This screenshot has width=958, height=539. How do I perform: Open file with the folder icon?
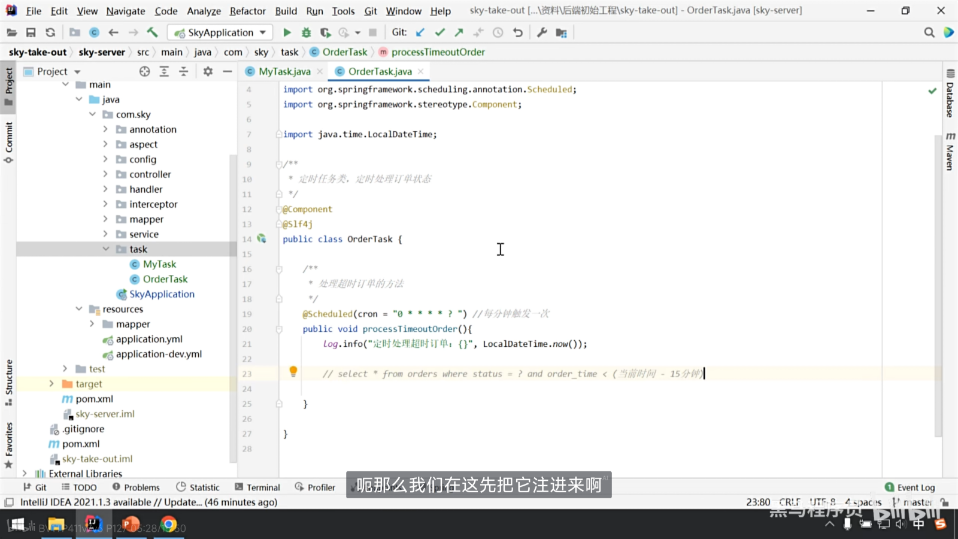pos(11,32)
